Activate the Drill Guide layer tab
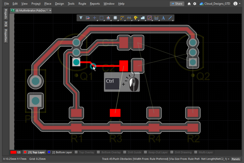 [x=132, y=152]
